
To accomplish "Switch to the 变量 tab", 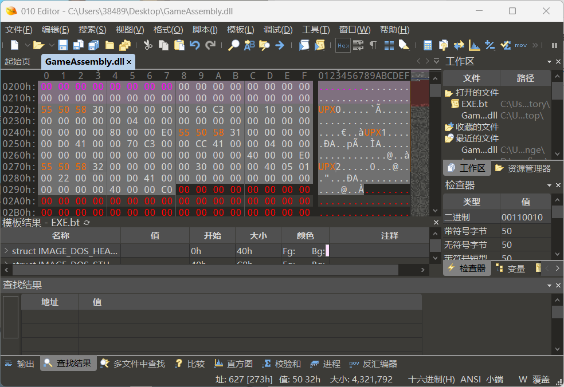I will (511, 268).
